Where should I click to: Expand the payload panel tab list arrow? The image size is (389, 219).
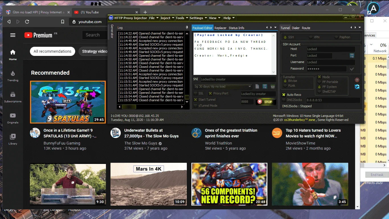click(x=275, y=28)
